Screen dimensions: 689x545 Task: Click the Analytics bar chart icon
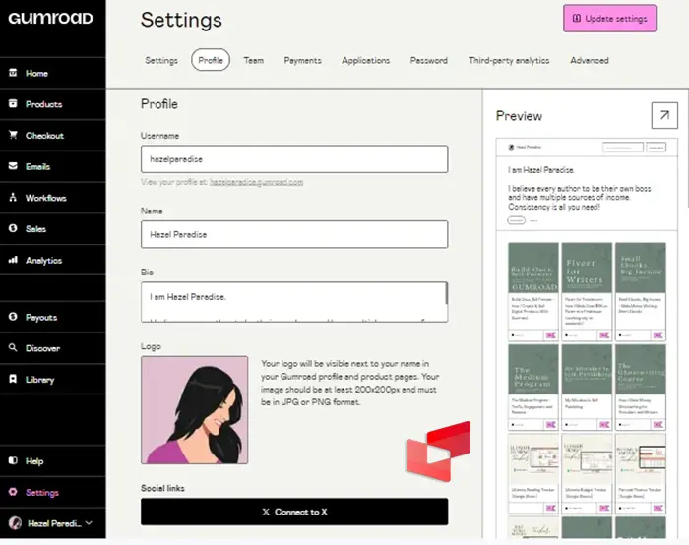coord(13,261)
